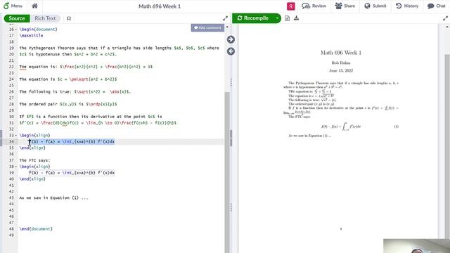Viewport: 450px width, 253px height.
Task: Click the line 26 sqrt equation text
Action: click(75, 91)
